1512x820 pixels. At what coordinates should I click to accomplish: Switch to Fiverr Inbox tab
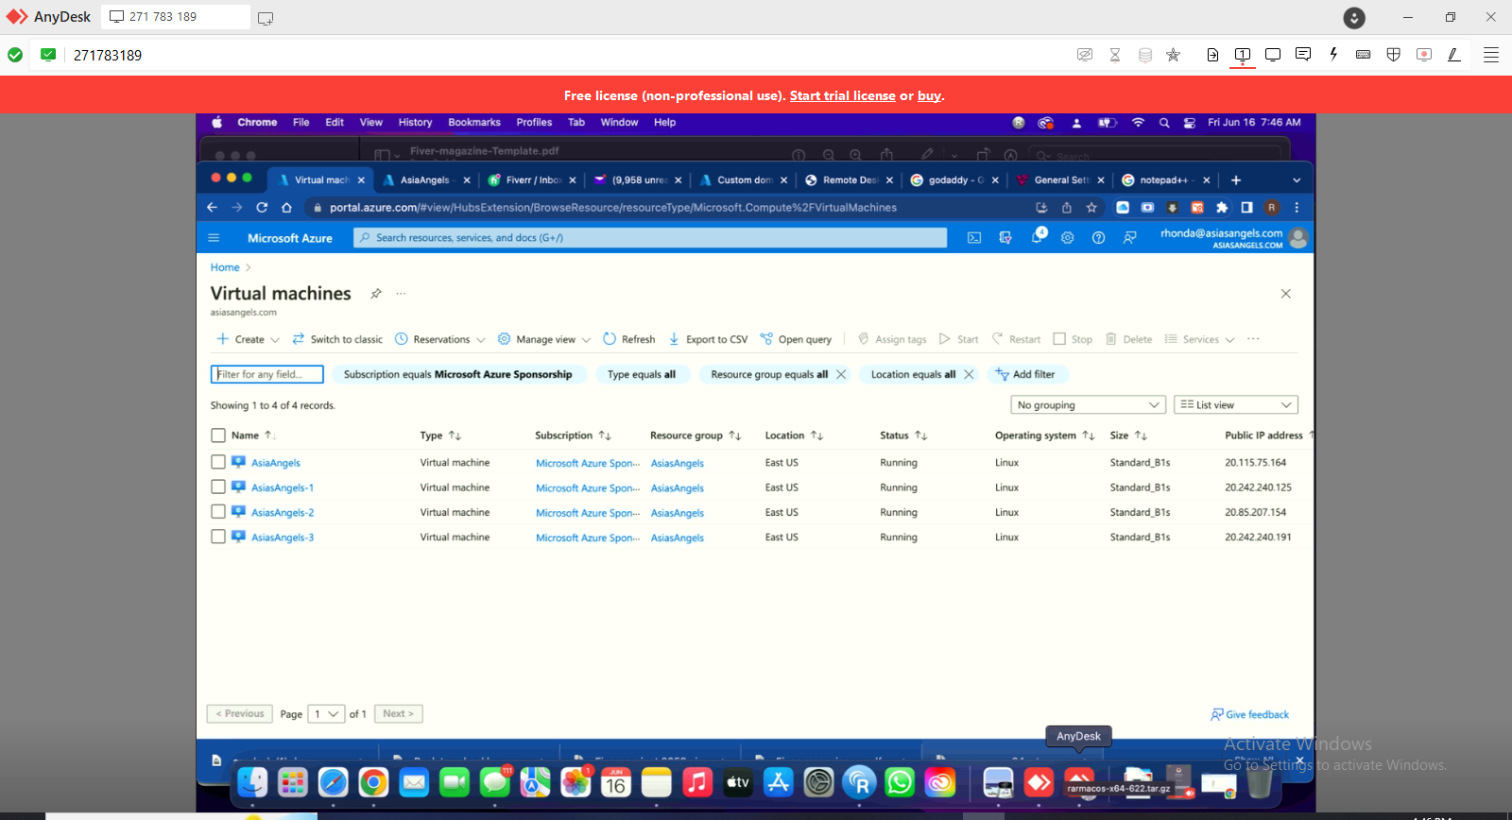pos(532,180)
